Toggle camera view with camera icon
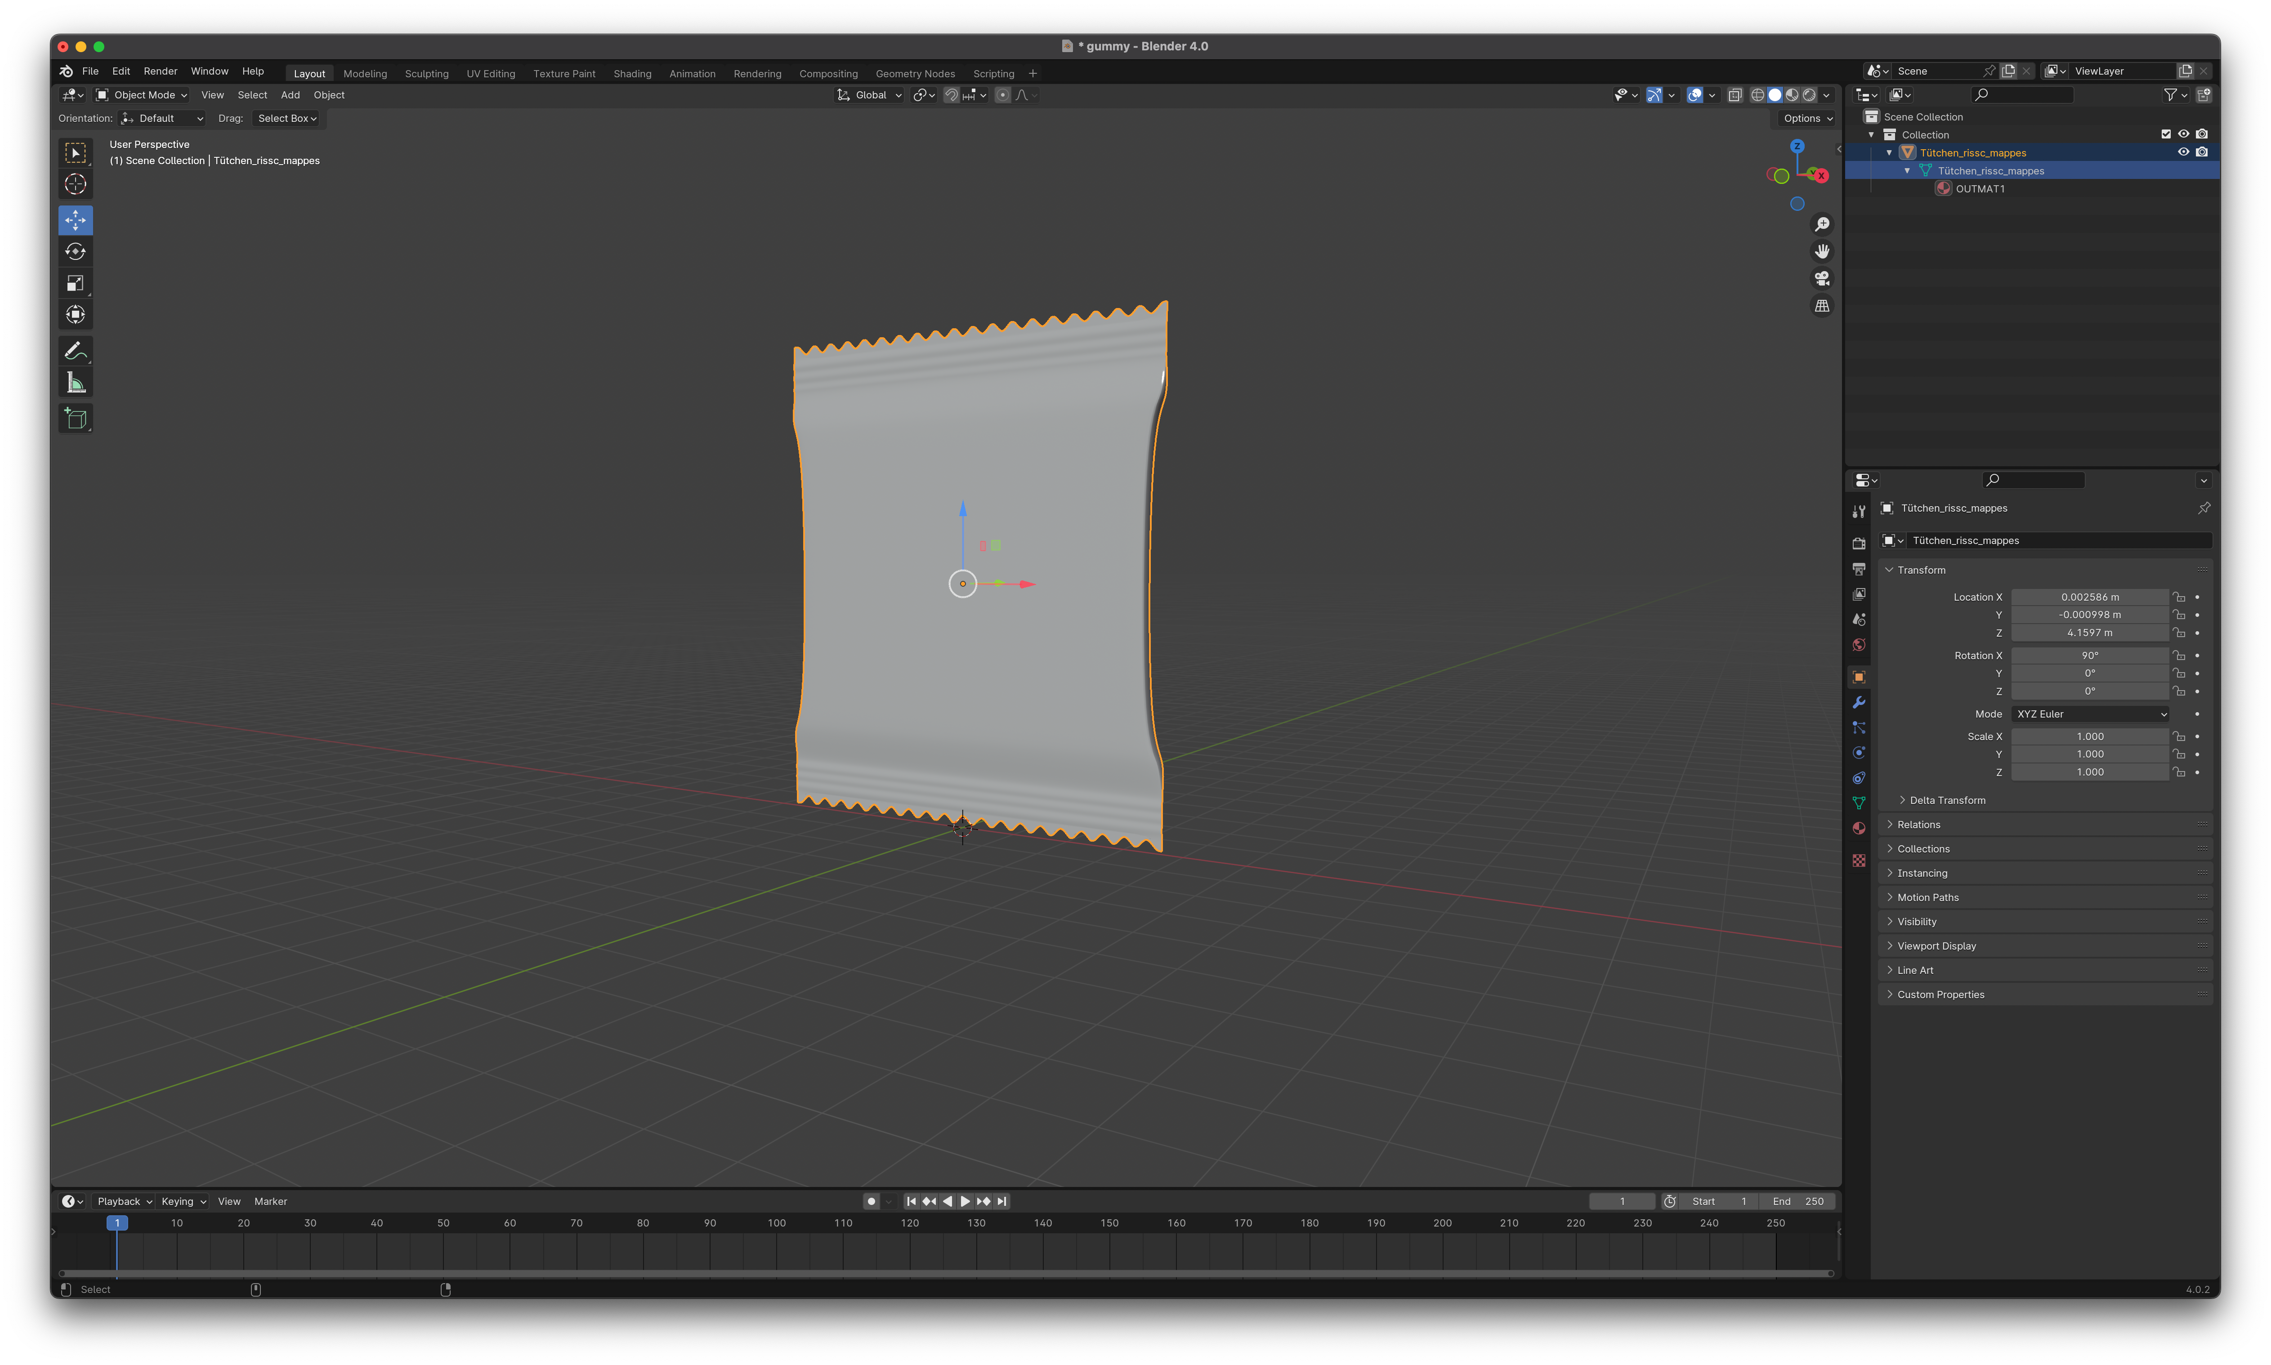The image size is (2271, 1365). [x=1821, y=279]
